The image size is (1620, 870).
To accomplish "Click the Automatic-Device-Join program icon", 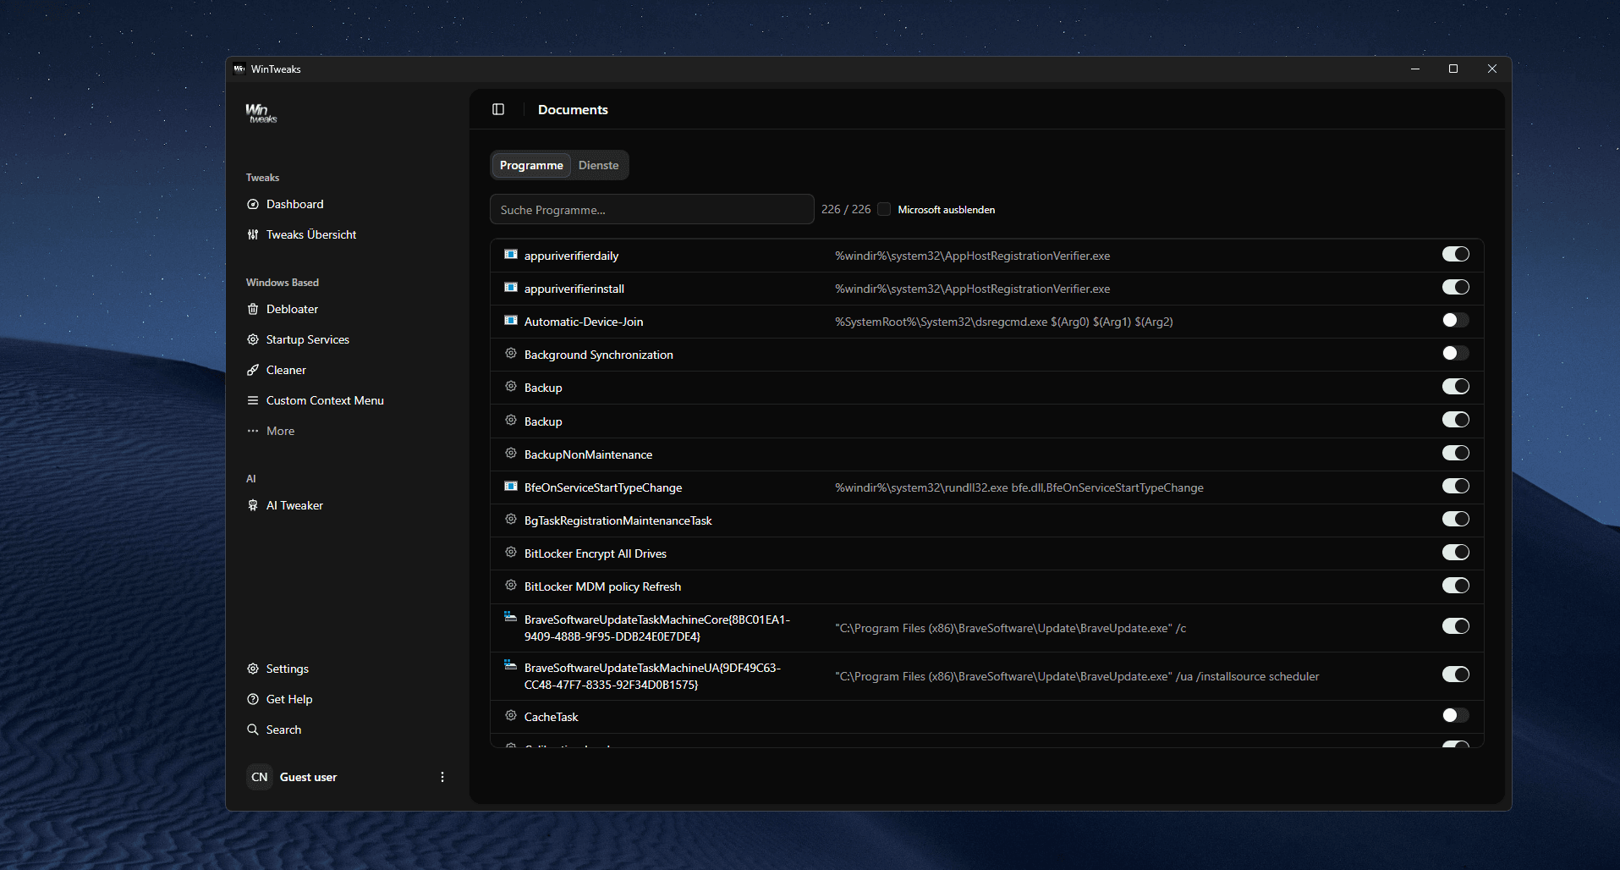I will click(511, 320).
